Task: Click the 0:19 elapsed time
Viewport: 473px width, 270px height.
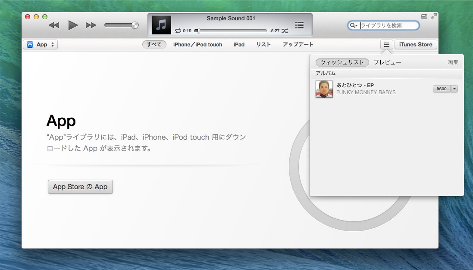Action: point(187,31)
